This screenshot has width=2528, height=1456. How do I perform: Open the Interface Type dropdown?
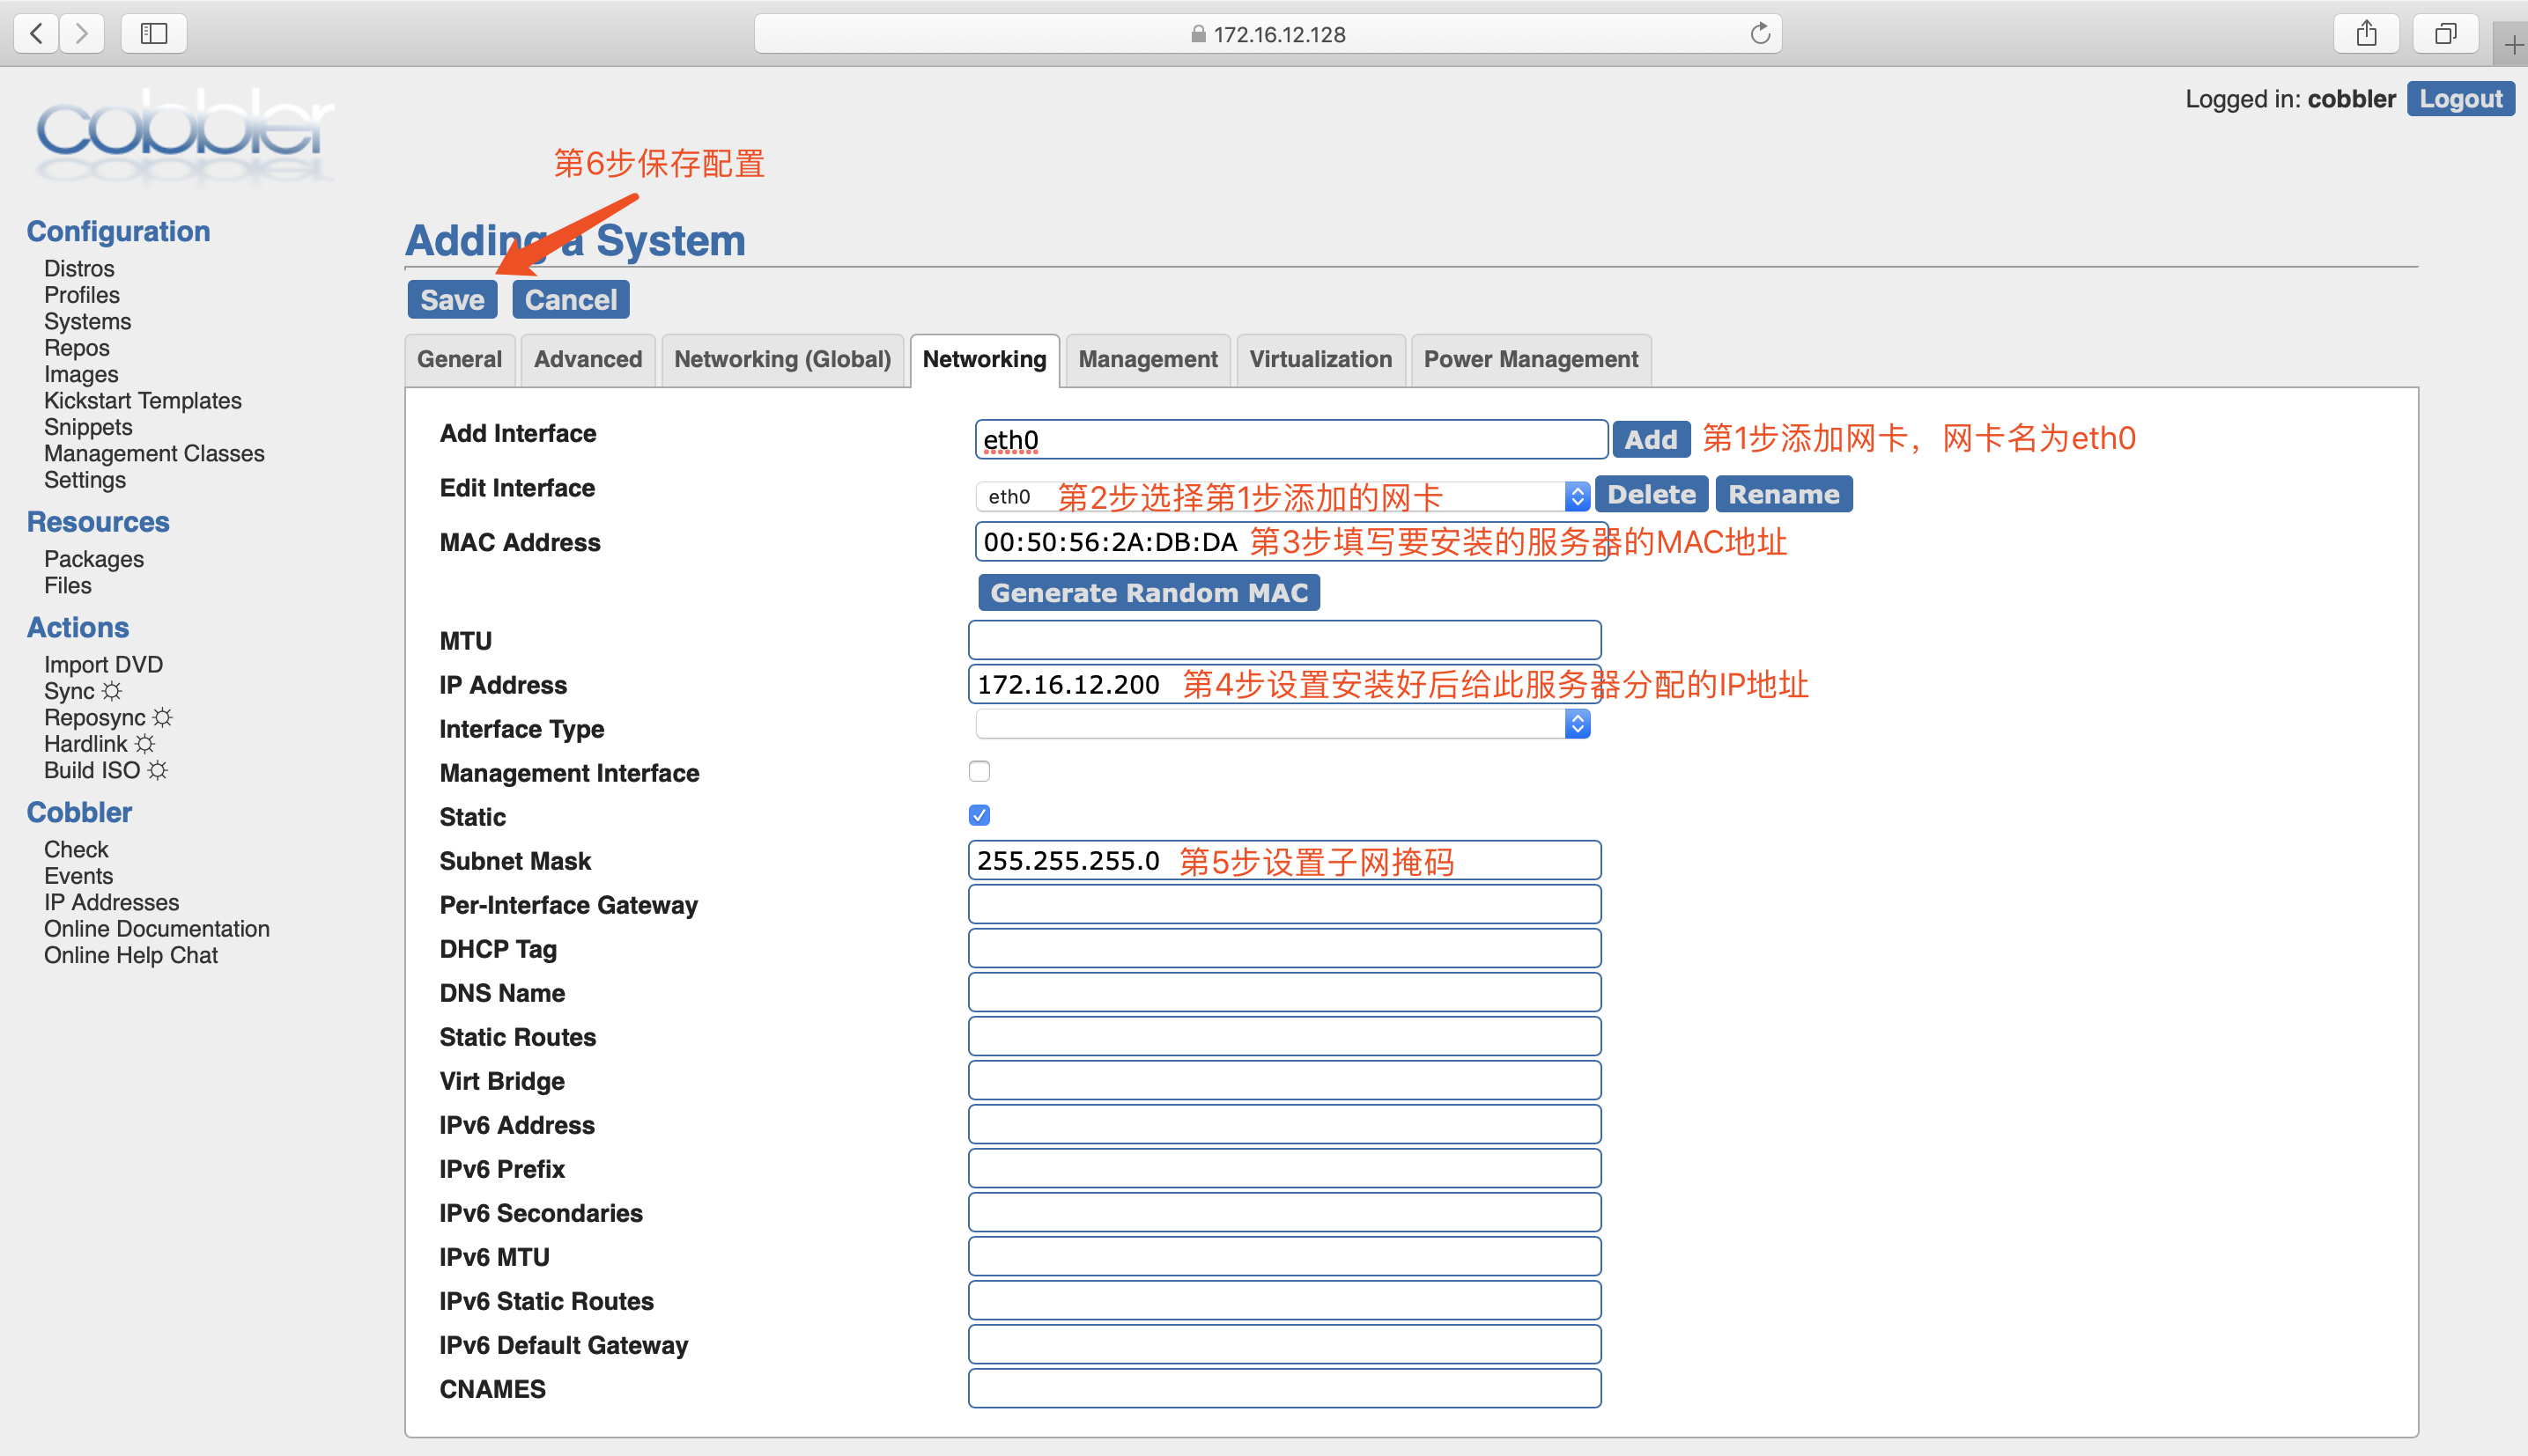1282,723
